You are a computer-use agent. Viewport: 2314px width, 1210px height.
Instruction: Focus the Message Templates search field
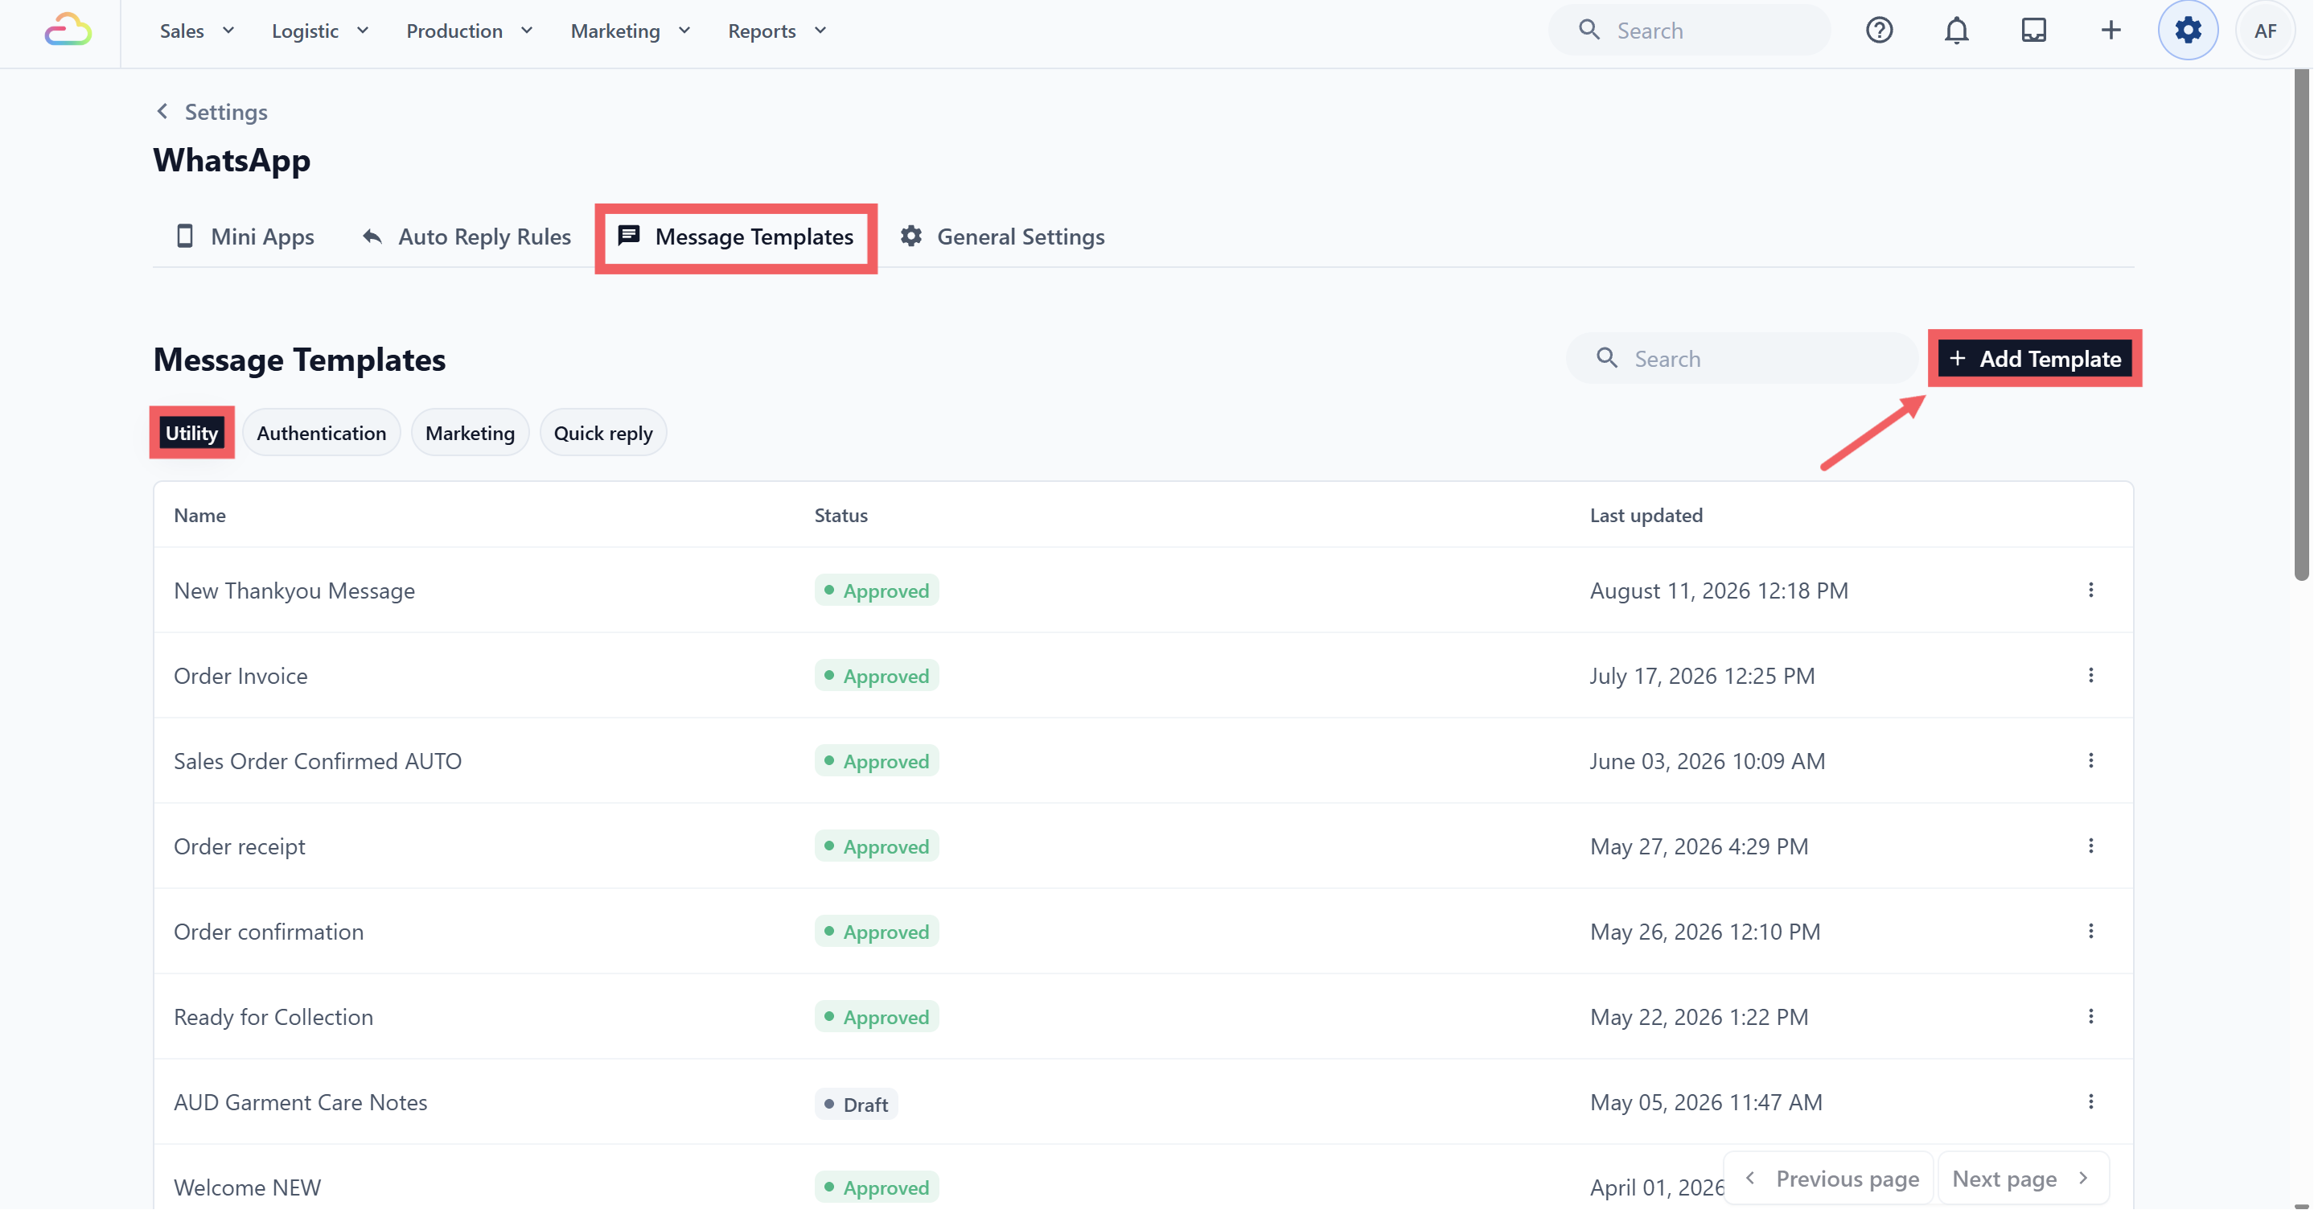1742,359
